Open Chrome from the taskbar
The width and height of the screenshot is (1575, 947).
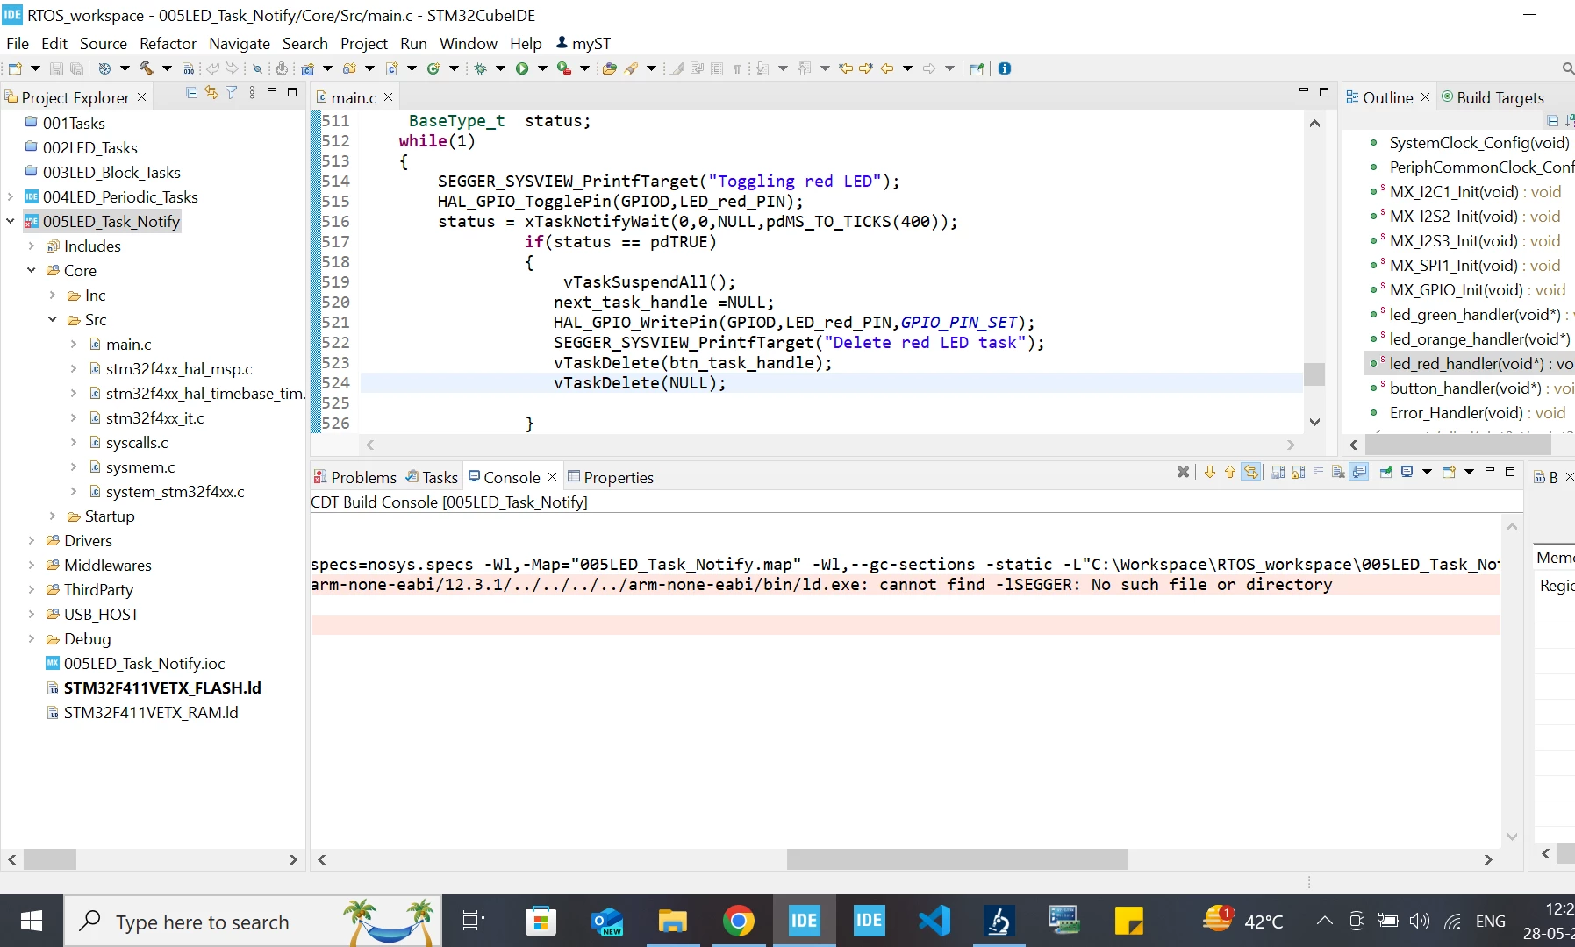pyautogui.click(x=738, y=921)
